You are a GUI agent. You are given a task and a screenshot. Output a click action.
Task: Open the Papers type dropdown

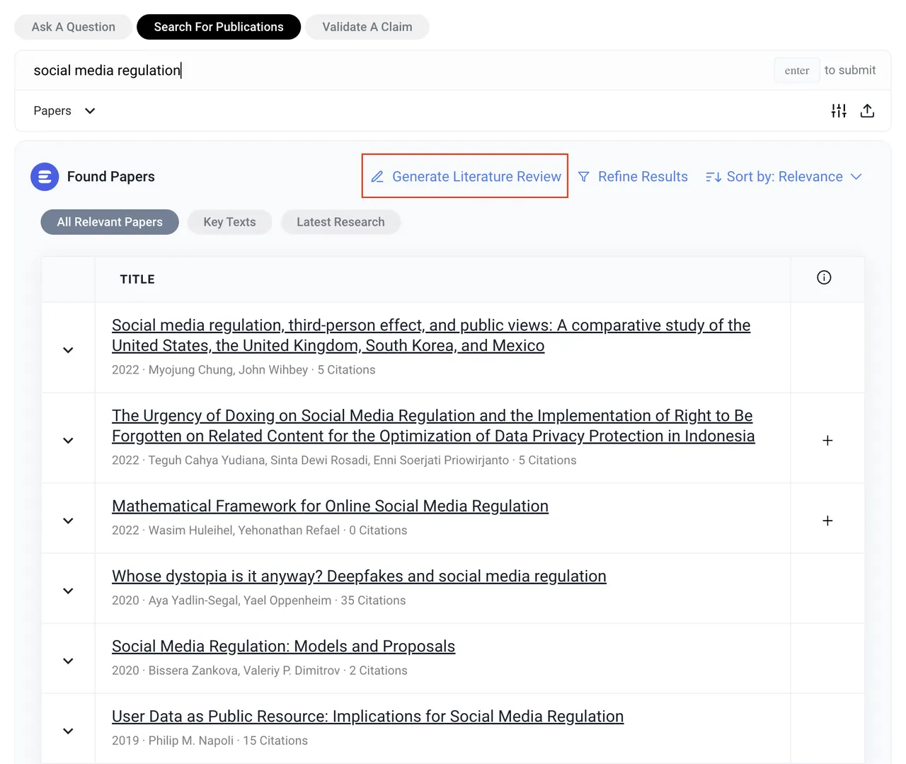pyautogui.click(x=64, y=110)
